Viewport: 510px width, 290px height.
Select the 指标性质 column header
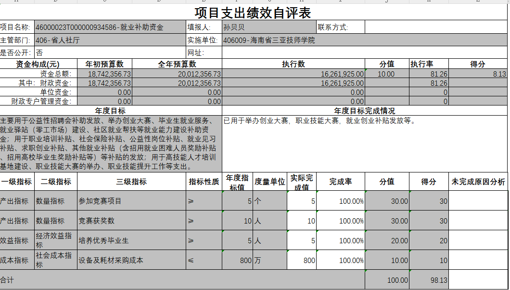[x=204, y=182]
